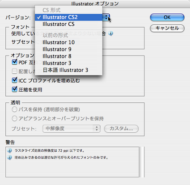This screenshot has width=190, height=185.
Task: Toggle the disabled 配置した checkbox
Action: 14,71
